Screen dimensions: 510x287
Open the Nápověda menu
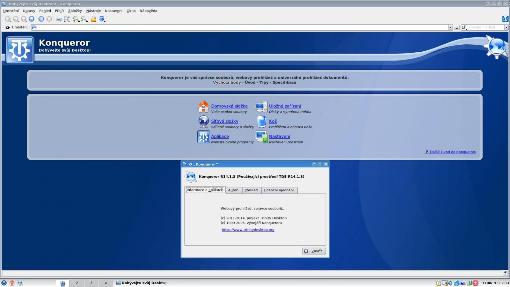pyautogui.click(x=148, y=11)
